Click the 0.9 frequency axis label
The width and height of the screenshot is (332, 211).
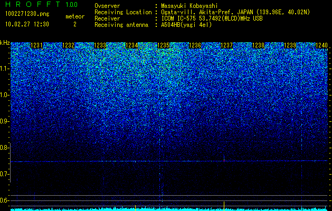4,121
